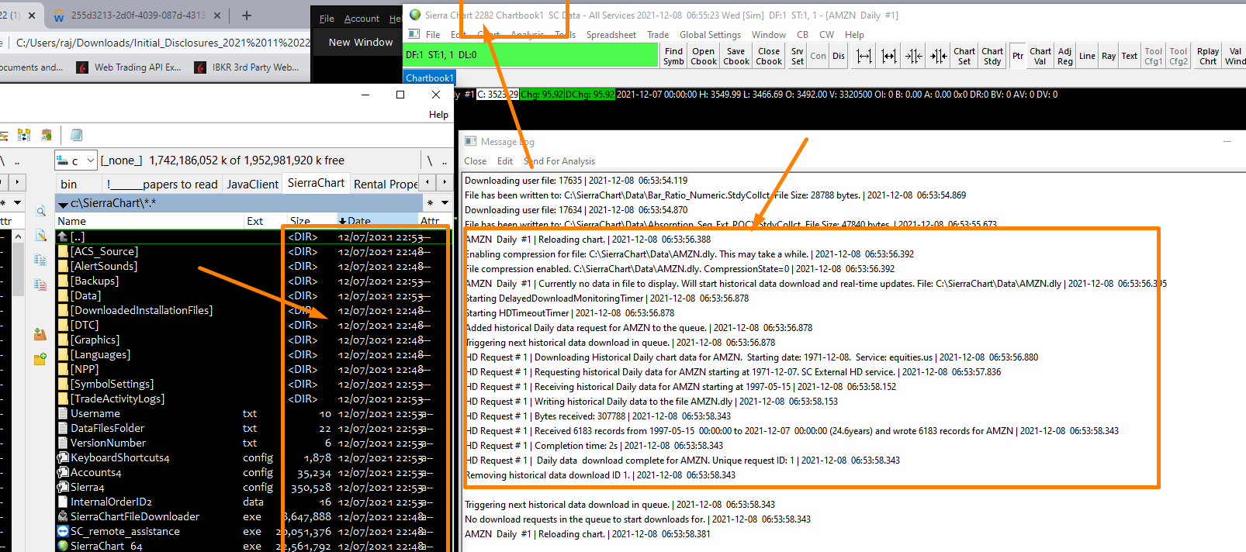Click the magnifier search icon in vertical bar
This screenshot has width=1246, height=552.
40,211
